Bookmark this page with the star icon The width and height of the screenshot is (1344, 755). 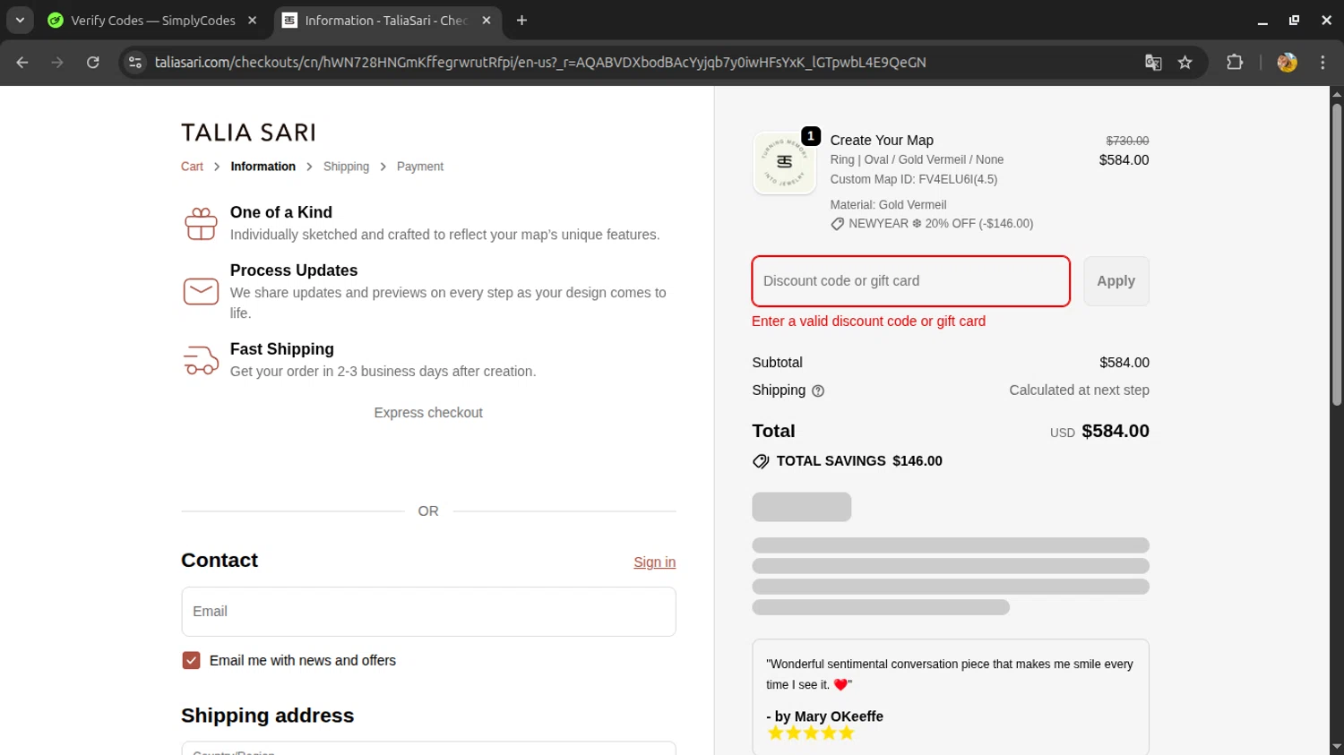click(x=1185, y=63)
